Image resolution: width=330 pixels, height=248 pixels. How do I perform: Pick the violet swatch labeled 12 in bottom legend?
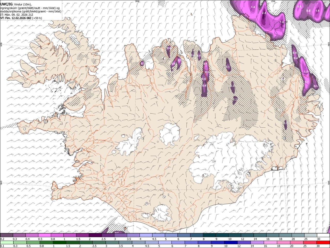tap(244, 243)
